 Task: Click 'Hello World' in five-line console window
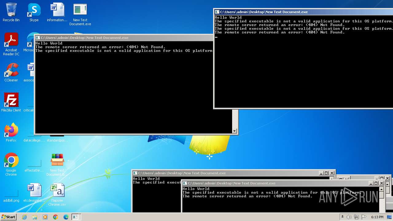pos(228,17)
